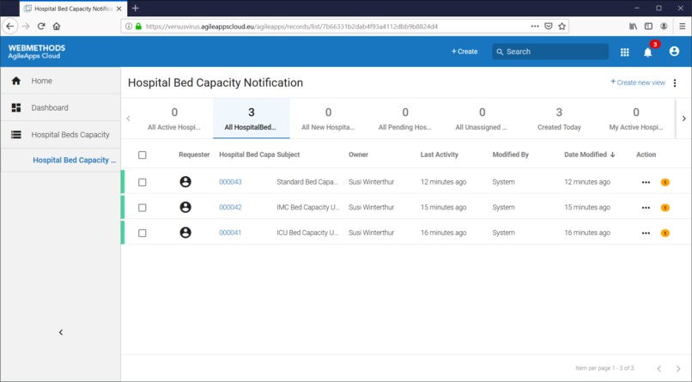Viewport: 692px width, 382px height.
Task: Switch to All New Hospita... view
Action: click(328, 118)
